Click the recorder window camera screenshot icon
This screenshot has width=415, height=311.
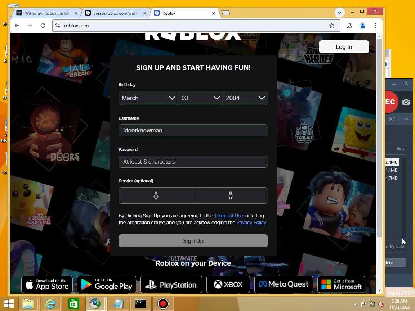pos(406,102)
